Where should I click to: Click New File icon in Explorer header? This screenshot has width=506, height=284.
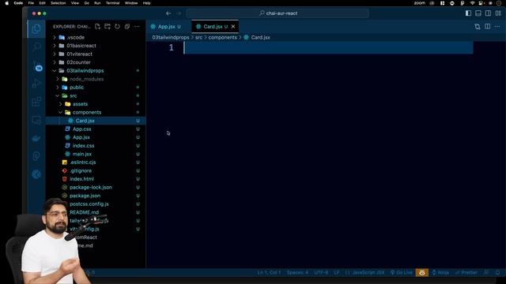coord(97,26)
